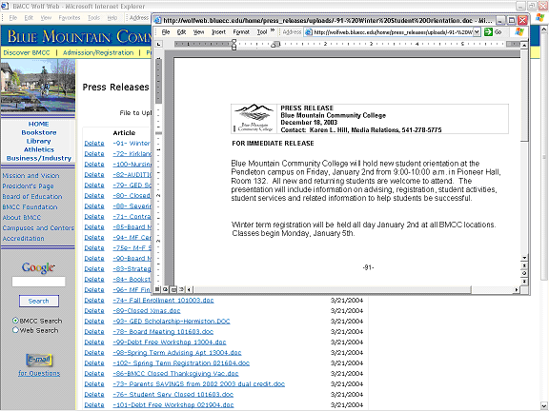
Task: Open -98-Spring Term Advising Apt 13004.doc
Action: [177, 353]
